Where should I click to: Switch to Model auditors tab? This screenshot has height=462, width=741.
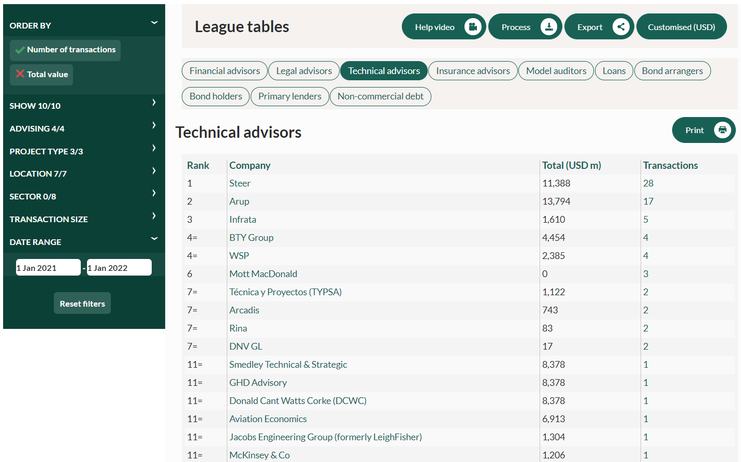pyautogui.click(x=556, y=71)
